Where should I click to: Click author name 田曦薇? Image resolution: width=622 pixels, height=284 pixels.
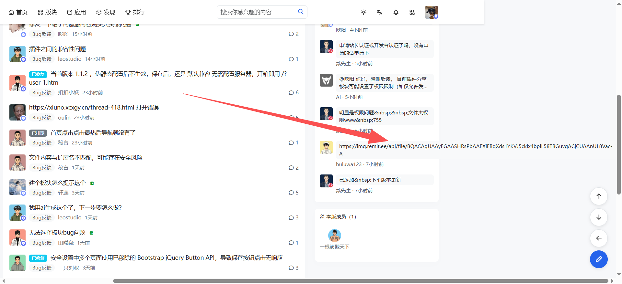click(66, 243)
